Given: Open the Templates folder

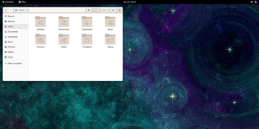Looking at the screenshot, I should click(87, 40).
